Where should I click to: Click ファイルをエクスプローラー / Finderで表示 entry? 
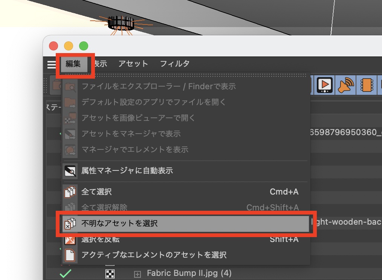click(159, 87)
